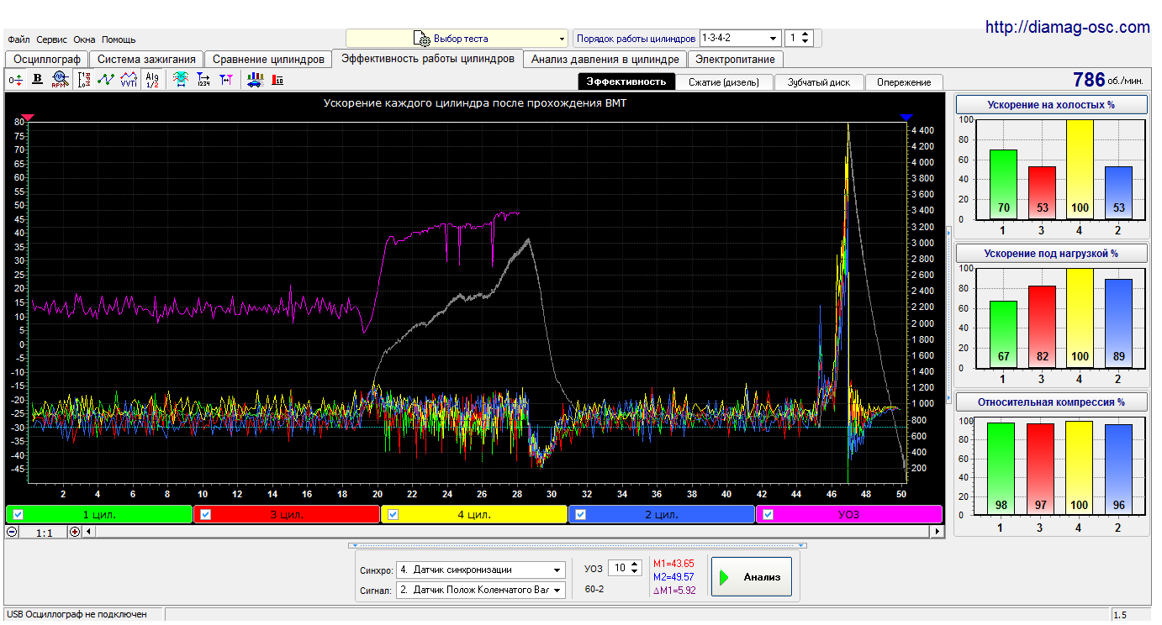Click the stepper next to the firing order
Screen dimensions: 1162x625
[x=805, y=39]
